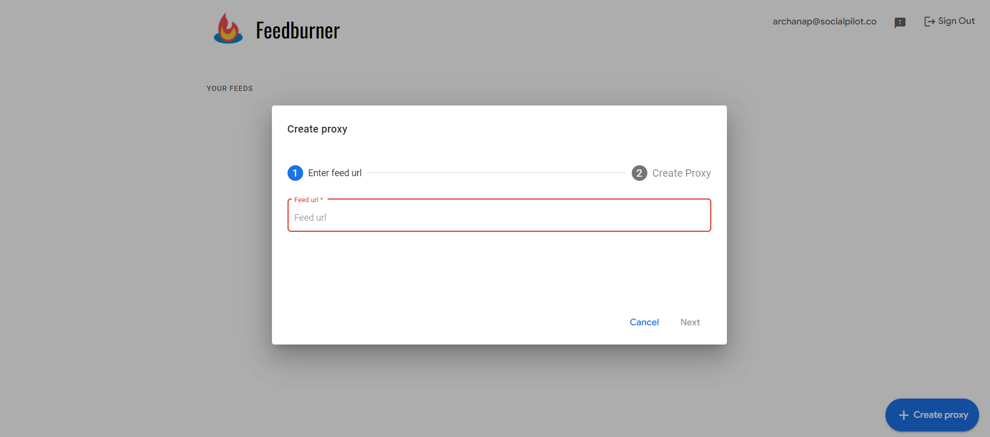Click the archanap@socialpilot.co account email
The image size is (990, 437).
824,21
